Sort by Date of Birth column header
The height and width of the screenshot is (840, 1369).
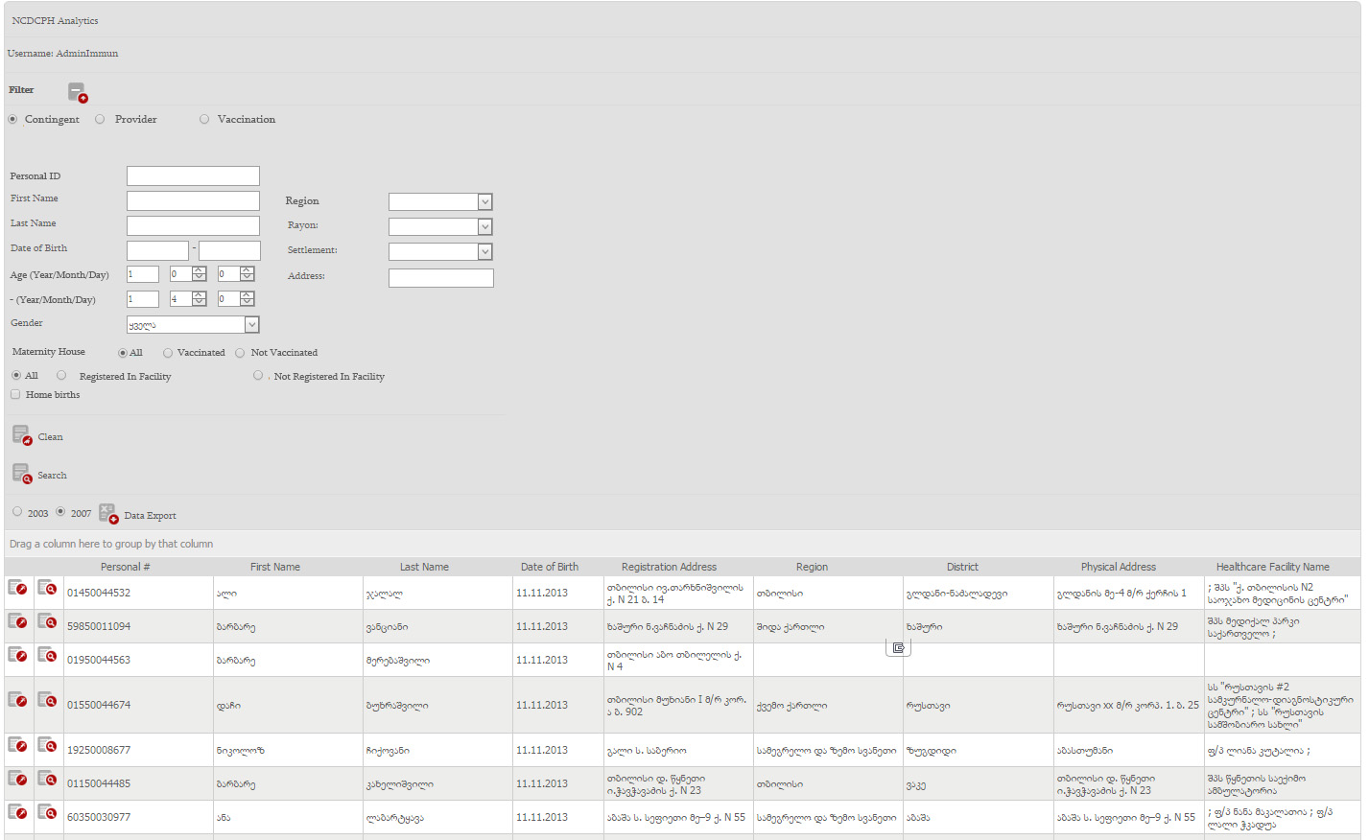(x=549, y=567)
